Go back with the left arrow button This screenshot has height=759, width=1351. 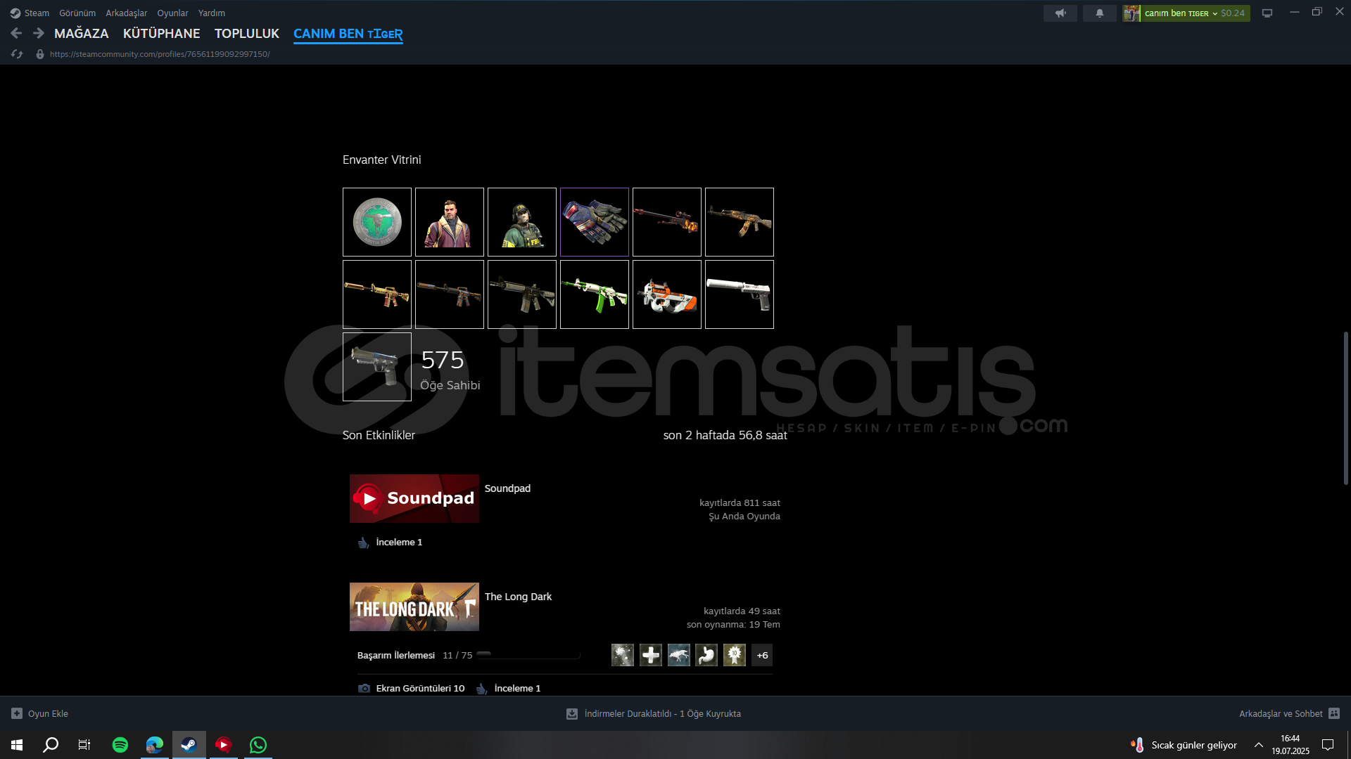pos(16,33)
